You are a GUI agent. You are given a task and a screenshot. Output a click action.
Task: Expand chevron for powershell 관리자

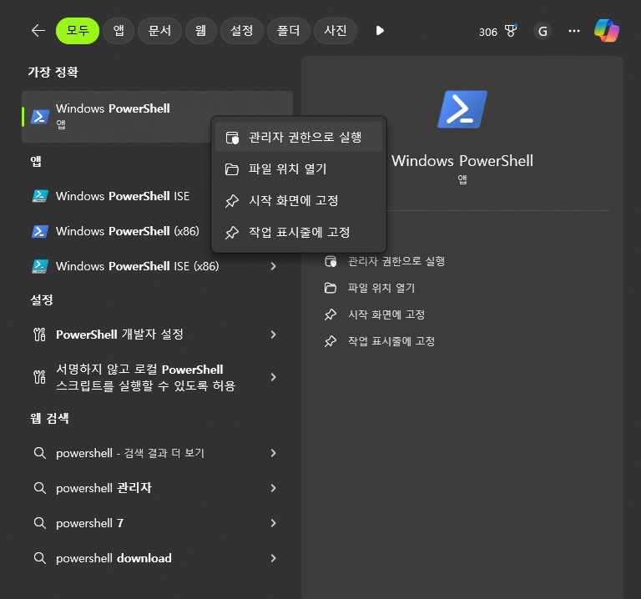(273, 488)
